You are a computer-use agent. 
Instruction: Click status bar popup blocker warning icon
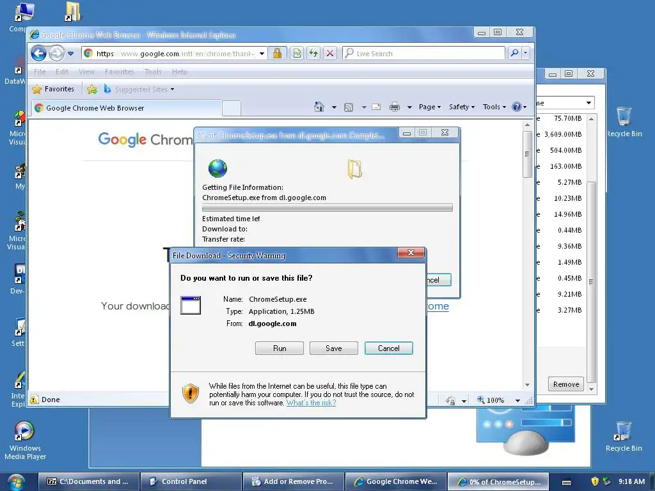(x=35, y=400)
